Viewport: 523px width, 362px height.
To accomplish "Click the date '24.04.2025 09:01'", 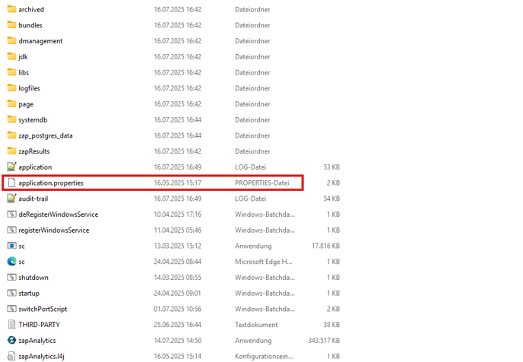I will coord(177,294).
